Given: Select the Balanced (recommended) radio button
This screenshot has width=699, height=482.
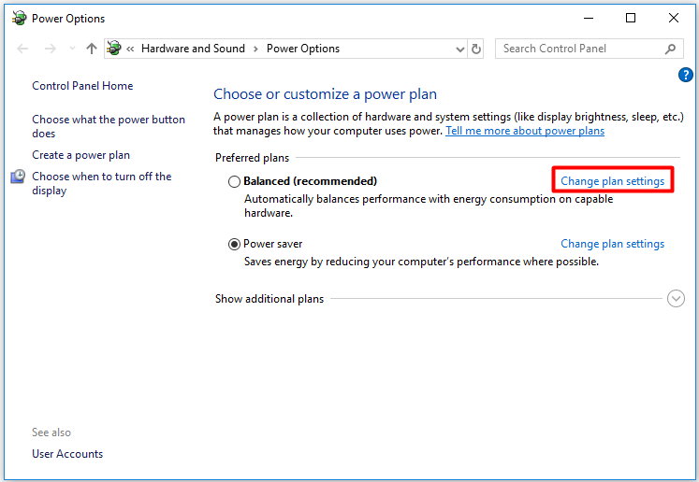Looking at the screenshot, I should [234, 181].
